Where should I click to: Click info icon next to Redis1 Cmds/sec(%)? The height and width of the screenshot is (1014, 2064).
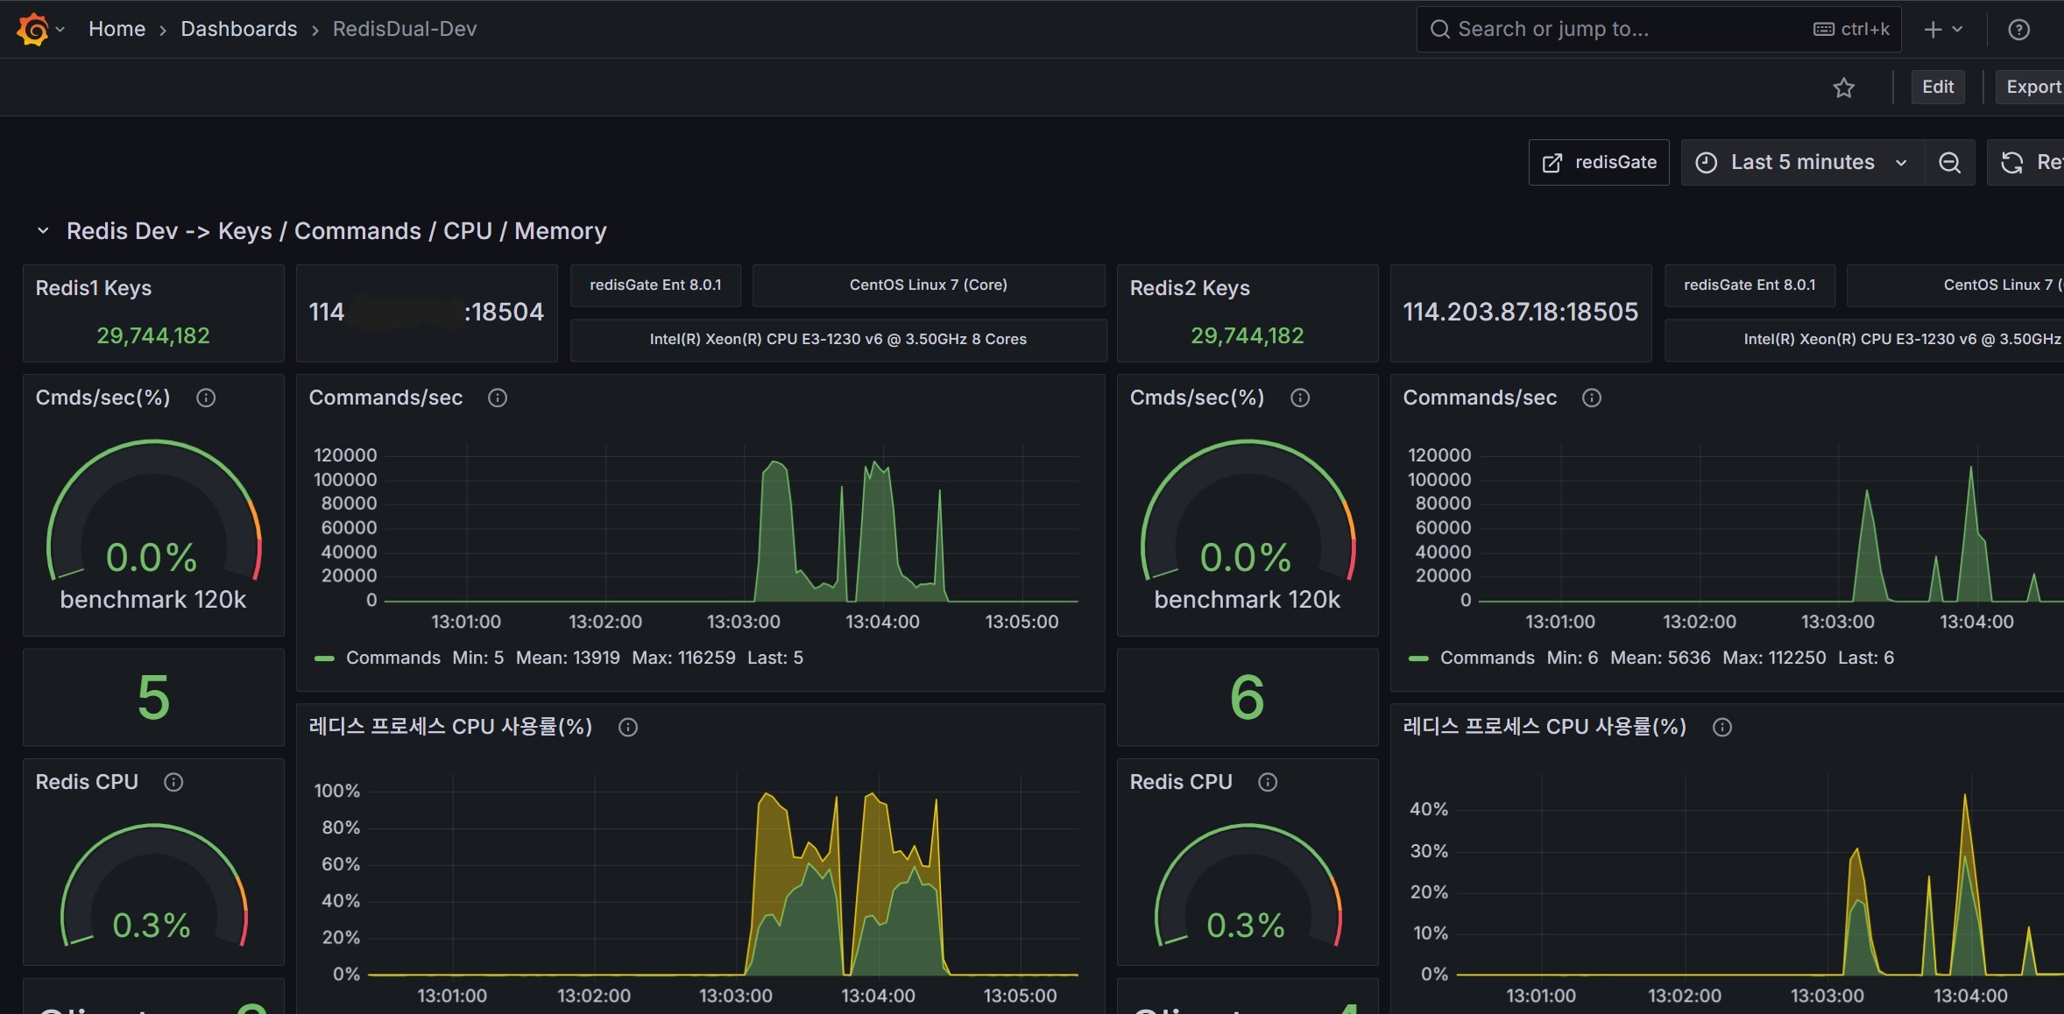[x=206, y=398]
